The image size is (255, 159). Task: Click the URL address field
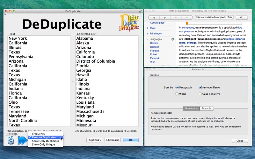coord(214,17)
